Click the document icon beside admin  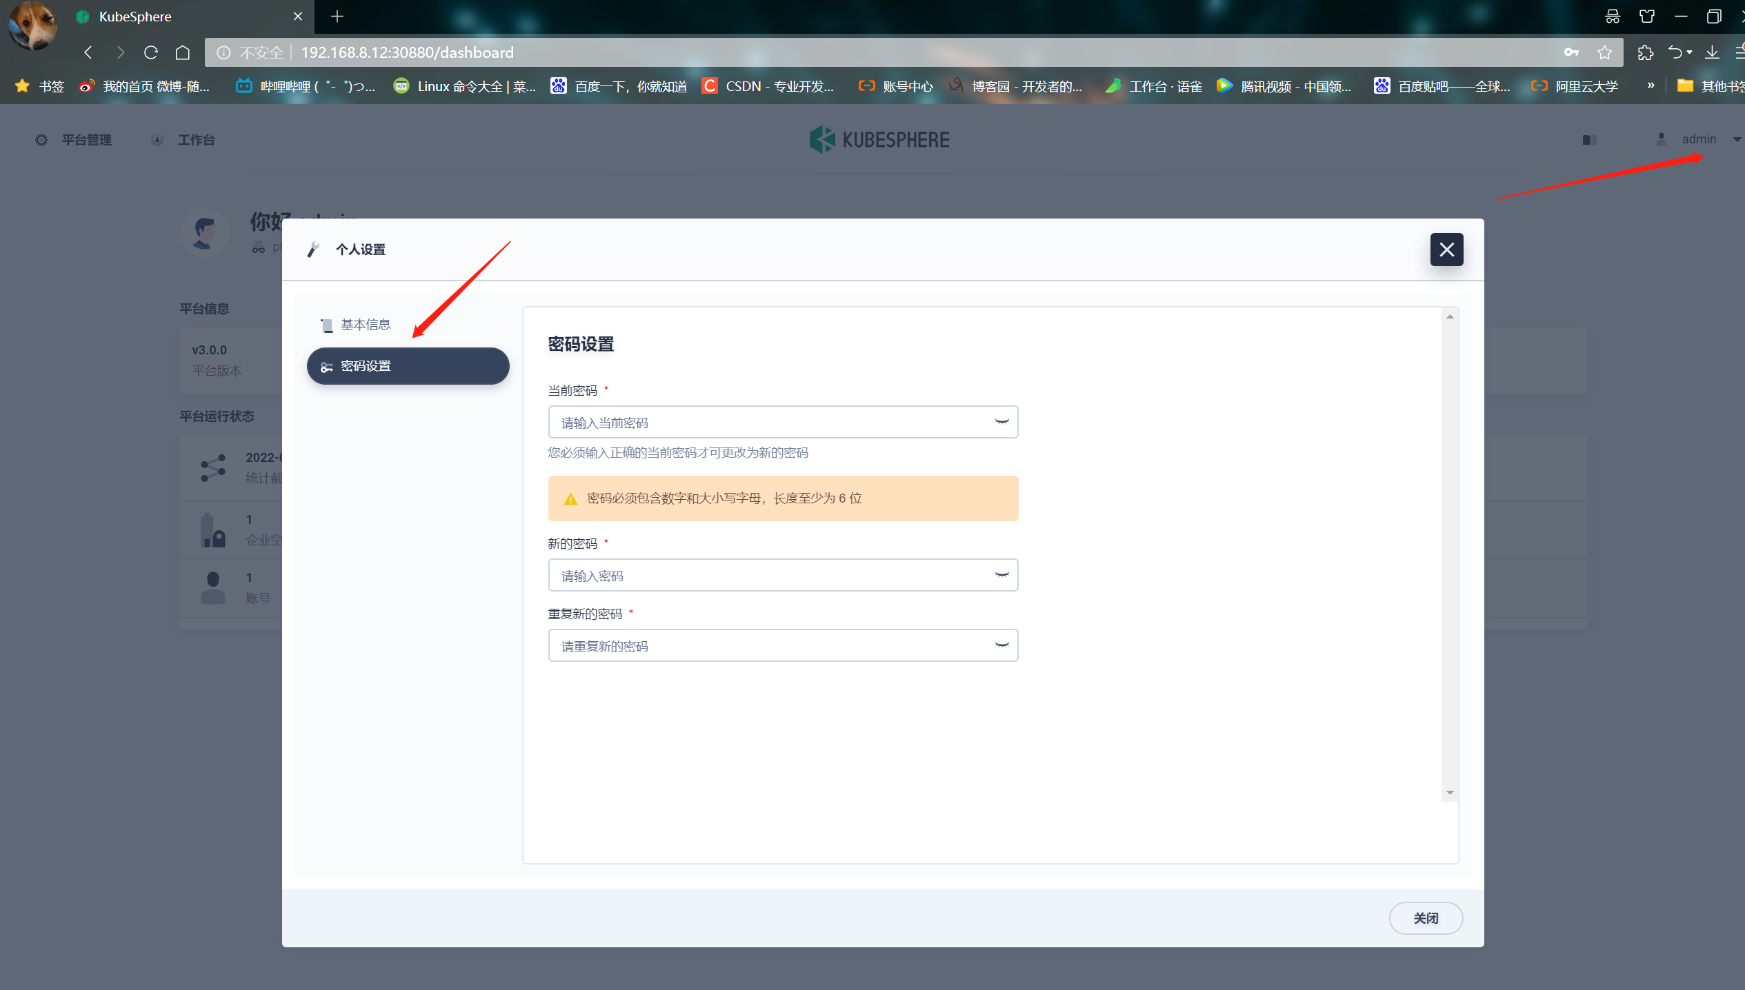[x=1589, y=140]
